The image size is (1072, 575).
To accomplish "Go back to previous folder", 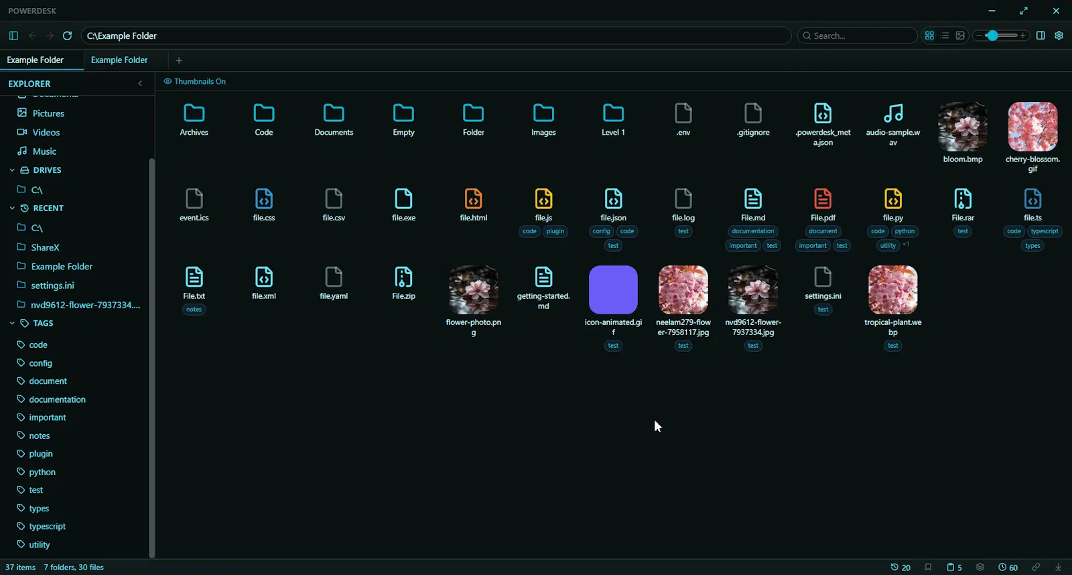I will (x=32, y=36).
